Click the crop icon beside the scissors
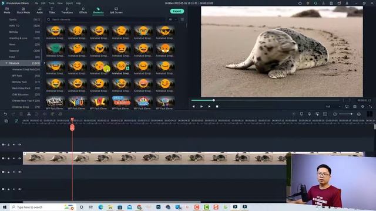 point(36,114)
